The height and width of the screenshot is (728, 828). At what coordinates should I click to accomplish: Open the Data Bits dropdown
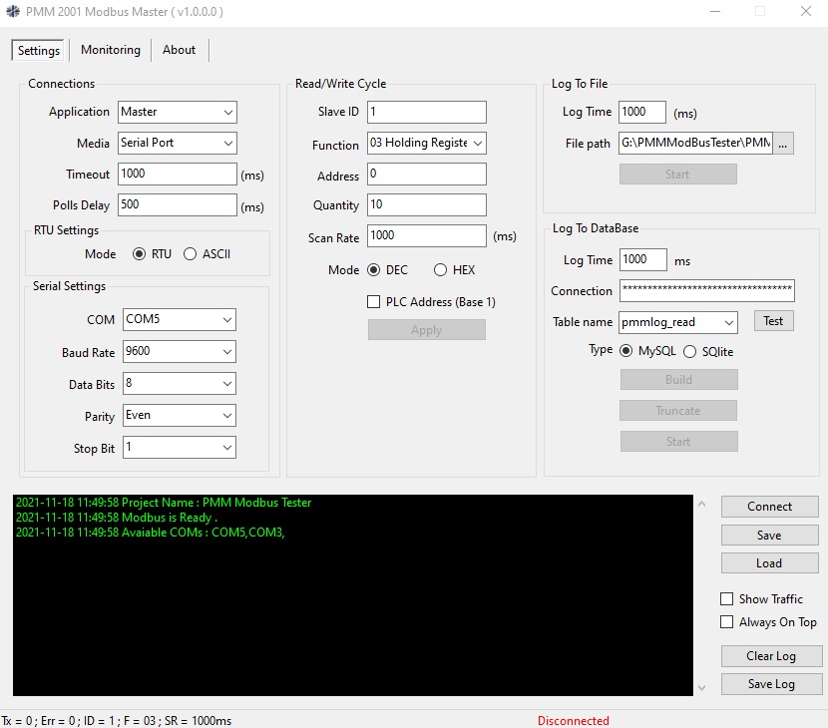[x=180, y=384]
